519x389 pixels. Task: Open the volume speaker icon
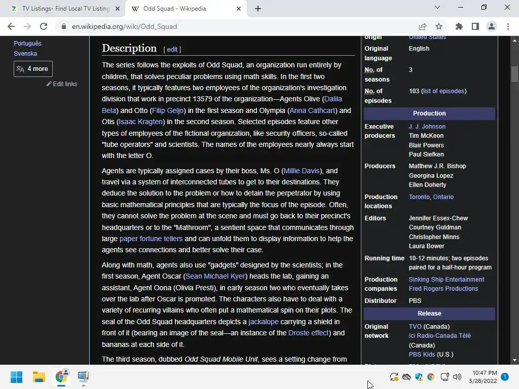(x=457, y=377)
